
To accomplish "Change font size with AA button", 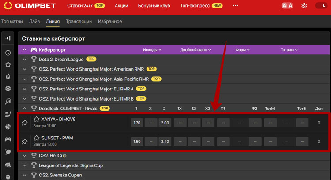I will (287, 5).
